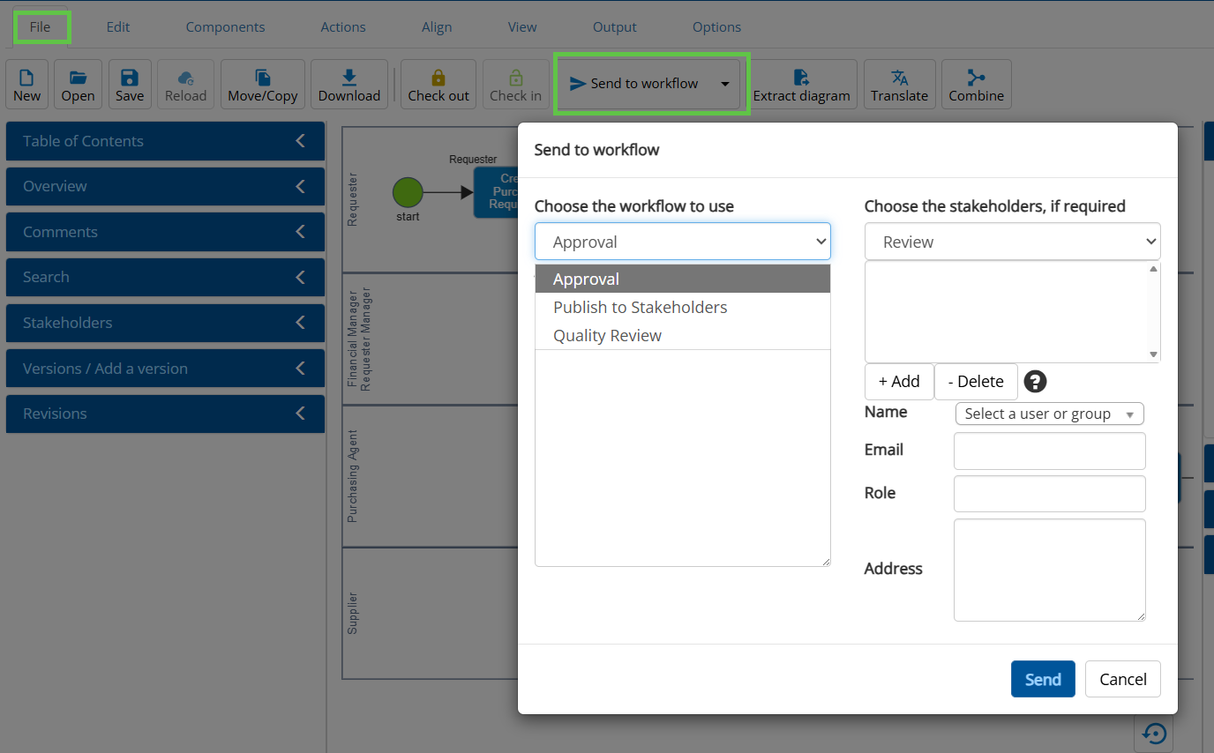Open the Select a user or group dropdown
Viewport: 1214px width, 753px height.
1049,414
